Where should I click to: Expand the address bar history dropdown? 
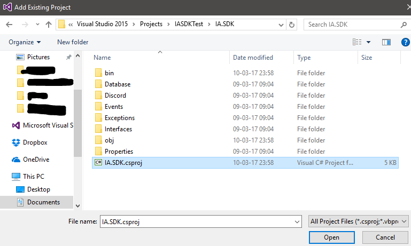click(x=281, y=25)
